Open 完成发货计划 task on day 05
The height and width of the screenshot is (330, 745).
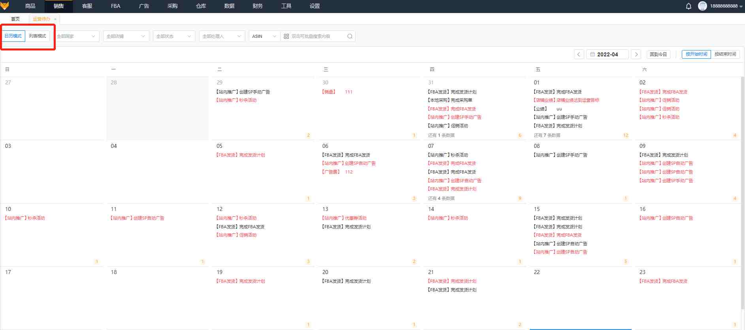tap(241, 155)
